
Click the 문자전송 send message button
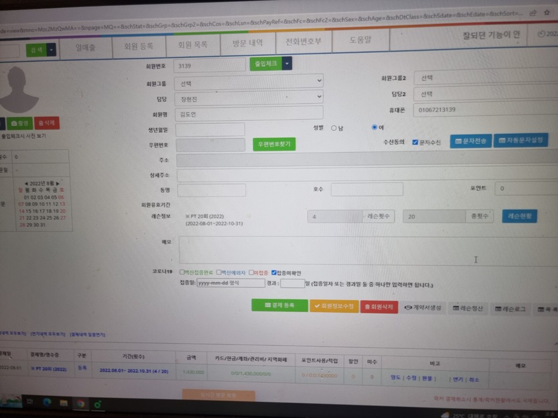470,142
